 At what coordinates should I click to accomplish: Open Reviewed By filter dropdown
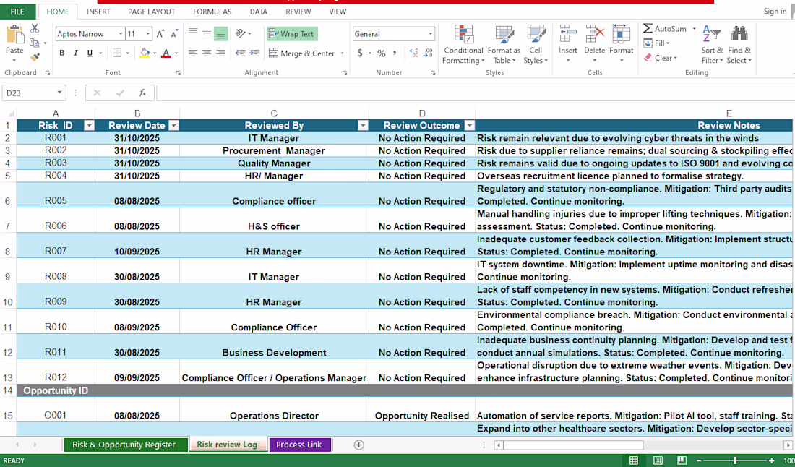coord(363,125)
